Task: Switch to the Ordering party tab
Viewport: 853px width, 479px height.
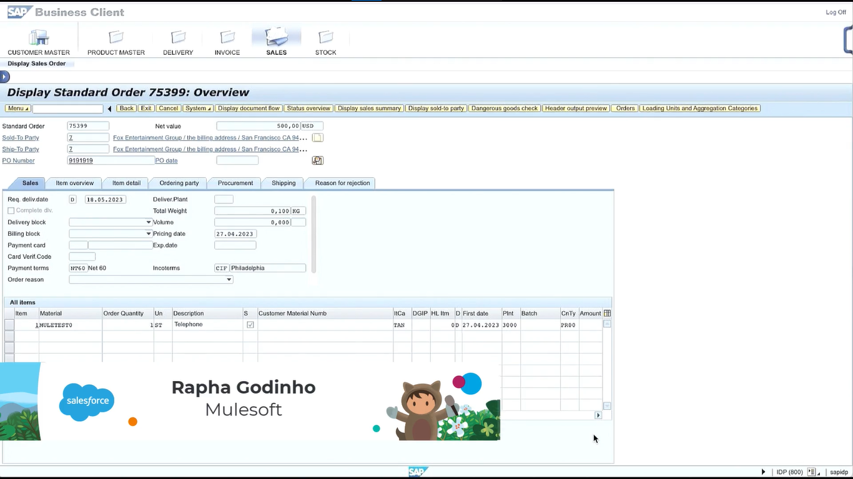Action: pyautogui.click(x=179, y=183)
